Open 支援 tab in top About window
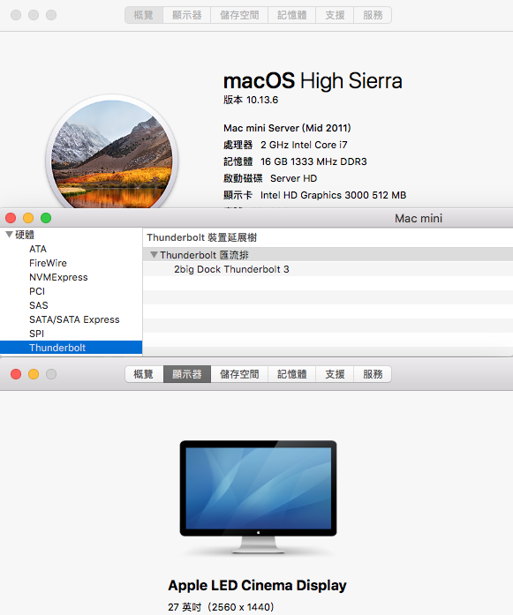The image size is (513, 615). pyautogui.click(x=335, y=15)
